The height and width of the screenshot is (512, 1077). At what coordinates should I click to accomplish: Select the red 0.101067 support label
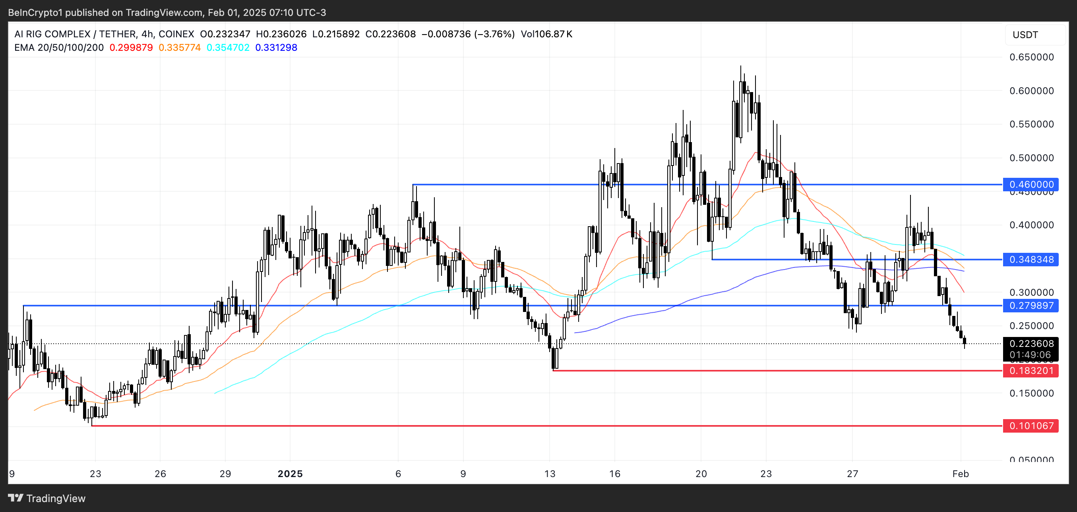(1031, 425)
